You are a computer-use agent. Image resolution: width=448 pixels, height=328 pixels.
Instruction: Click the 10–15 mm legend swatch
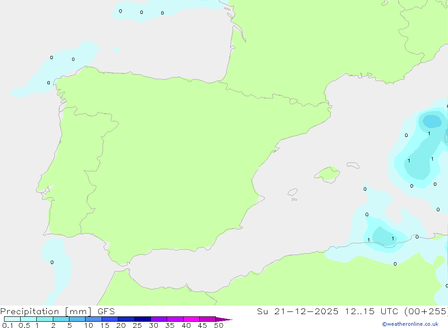(94, 319)
